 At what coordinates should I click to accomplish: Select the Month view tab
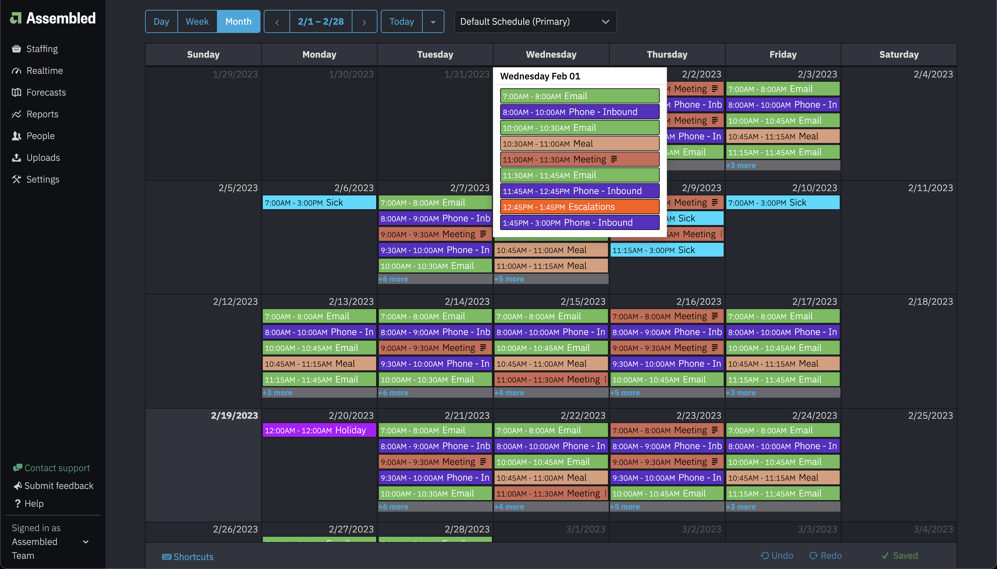point(238,20)
